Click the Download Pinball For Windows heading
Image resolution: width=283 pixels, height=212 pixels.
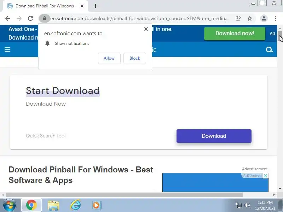pos(81,175)
